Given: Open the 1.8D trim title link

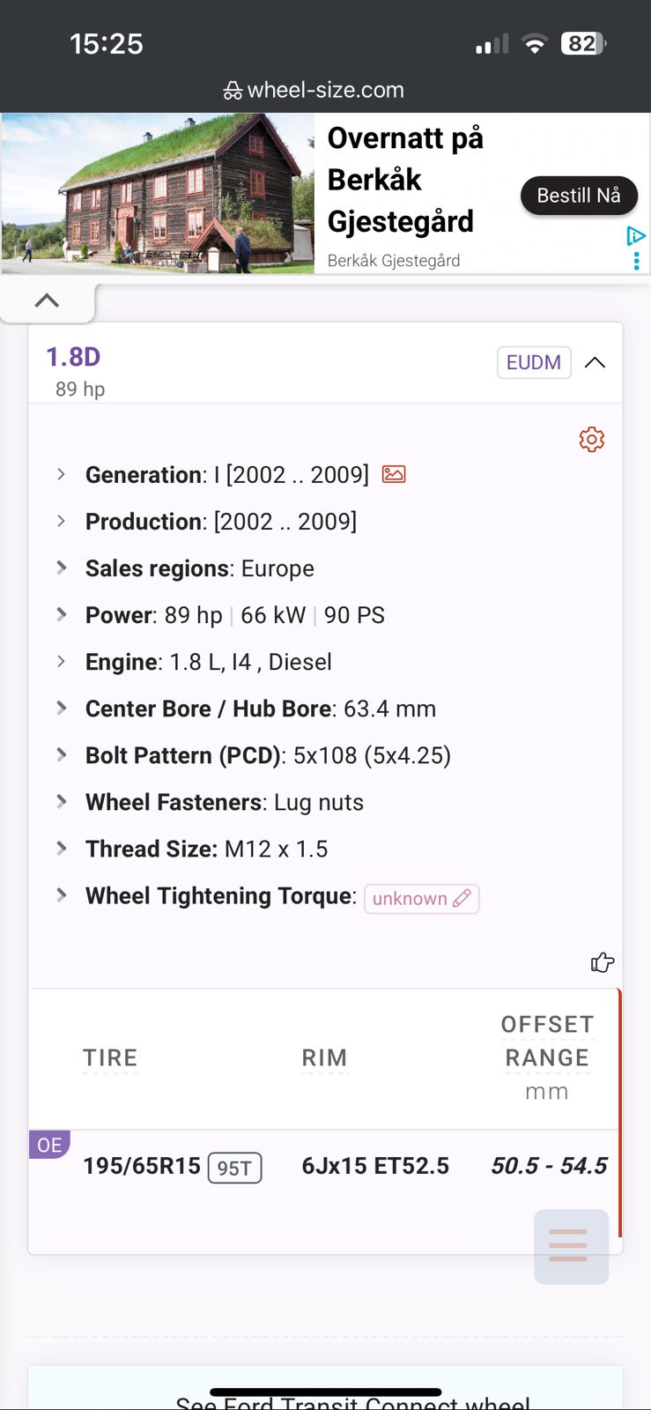Looking at the screenshot, I should [73, 357].
